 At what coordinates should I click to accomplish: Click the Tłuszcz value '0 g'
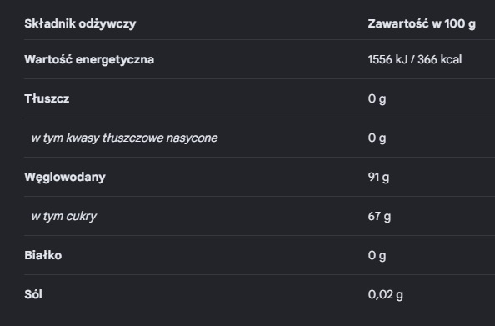tap(377, 99)
